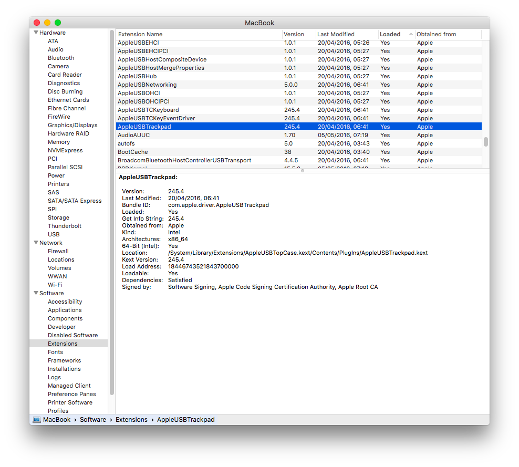This screenshot has width=519, height=467.
Task: Open Accessibility under Software
Action: (x=65, y=302)
